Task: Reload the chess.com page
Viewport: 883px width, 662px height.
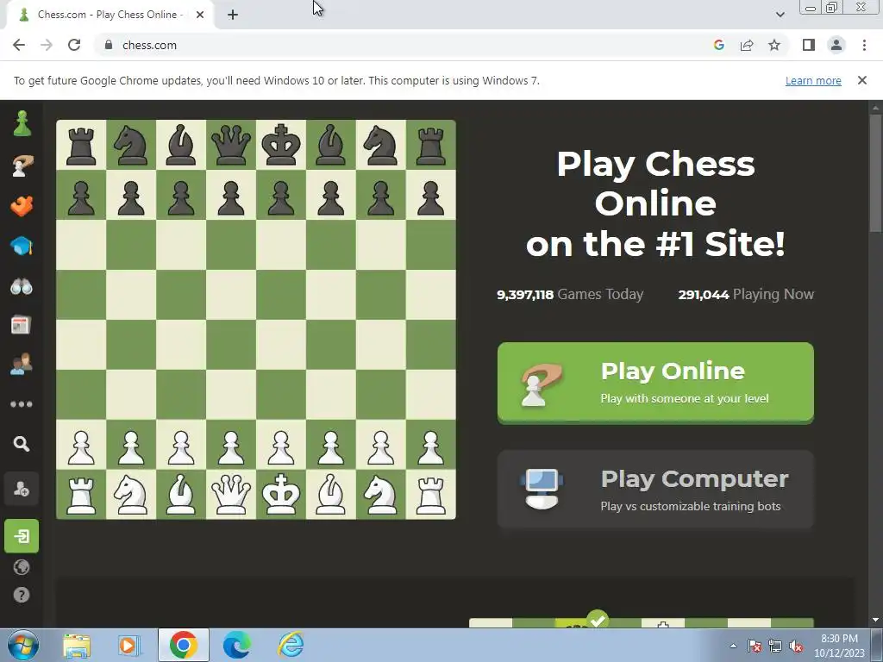Action: (x=74, y=45)
